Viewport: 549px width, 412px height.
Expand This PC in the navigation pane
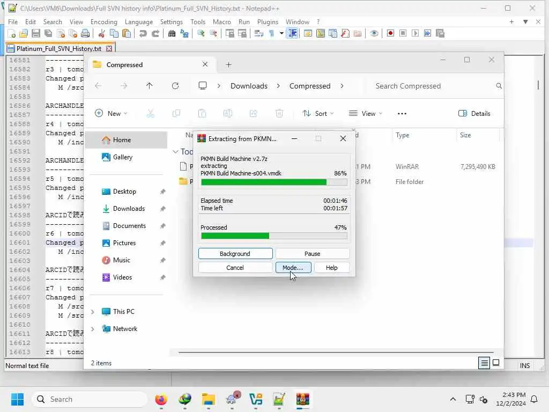coord(93,312)
